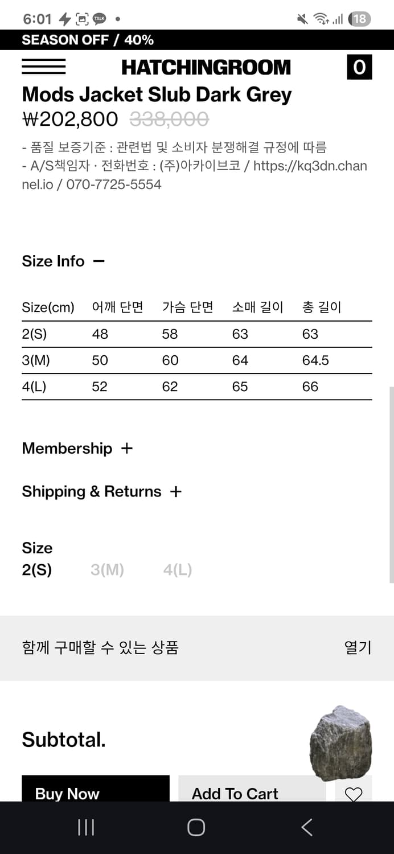Screen dimensions: 394x854
Task: Select size 4(L)
Action: click(x=178, y=570)
